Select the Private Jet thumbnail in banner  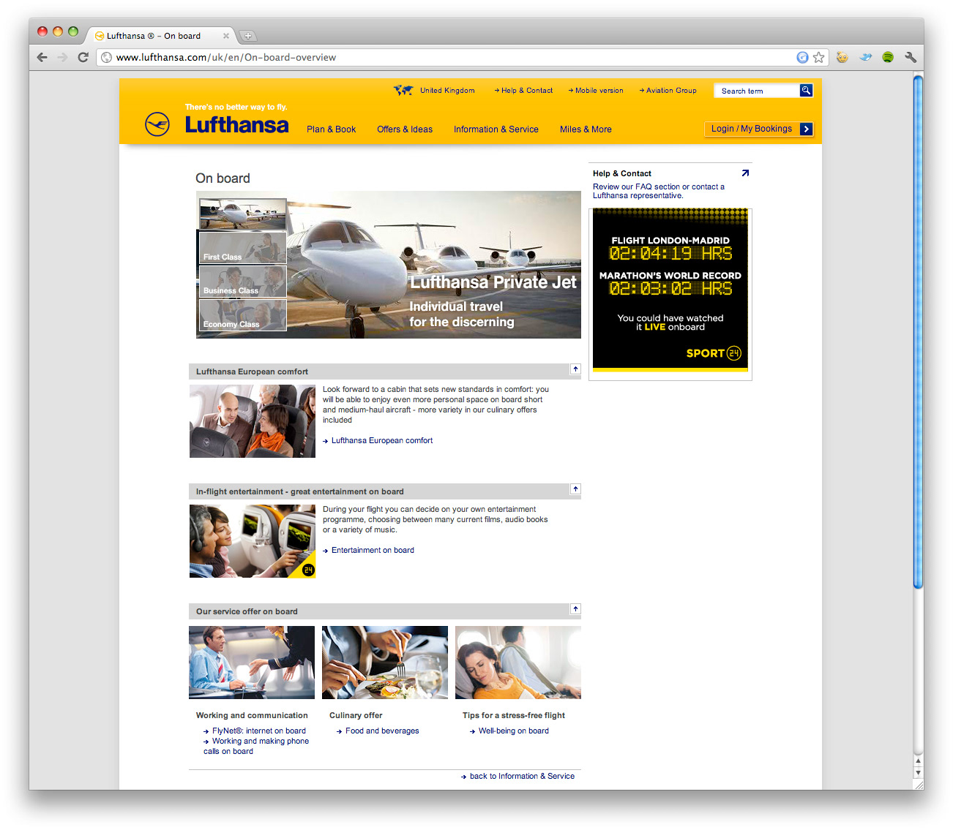[x=243, y=214]
